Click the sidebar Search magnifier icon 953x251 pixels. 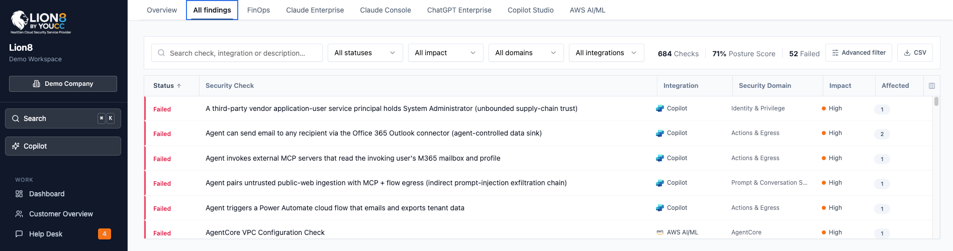(x=16, y=118)
